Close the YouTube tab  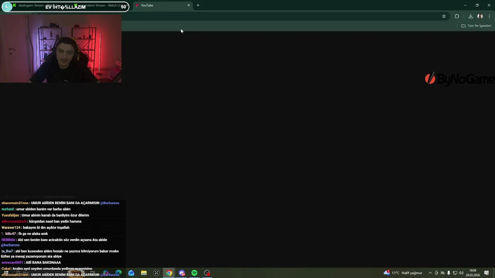189,5
